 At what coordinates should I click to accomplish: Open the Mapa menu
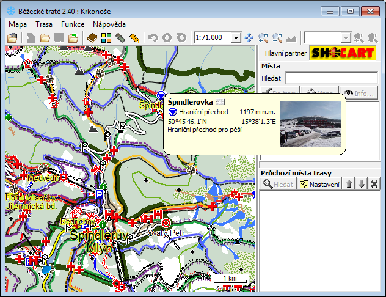click(18, 24)
